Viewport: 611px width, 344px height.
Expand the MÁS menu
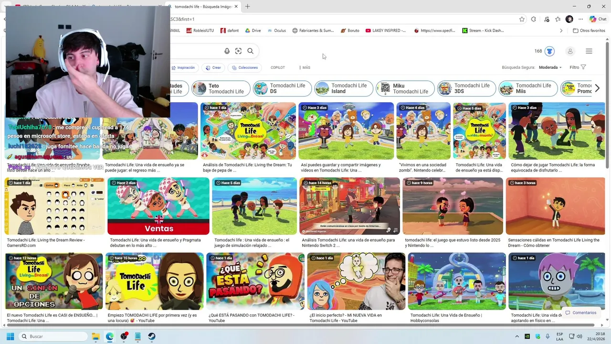point(305,68)
